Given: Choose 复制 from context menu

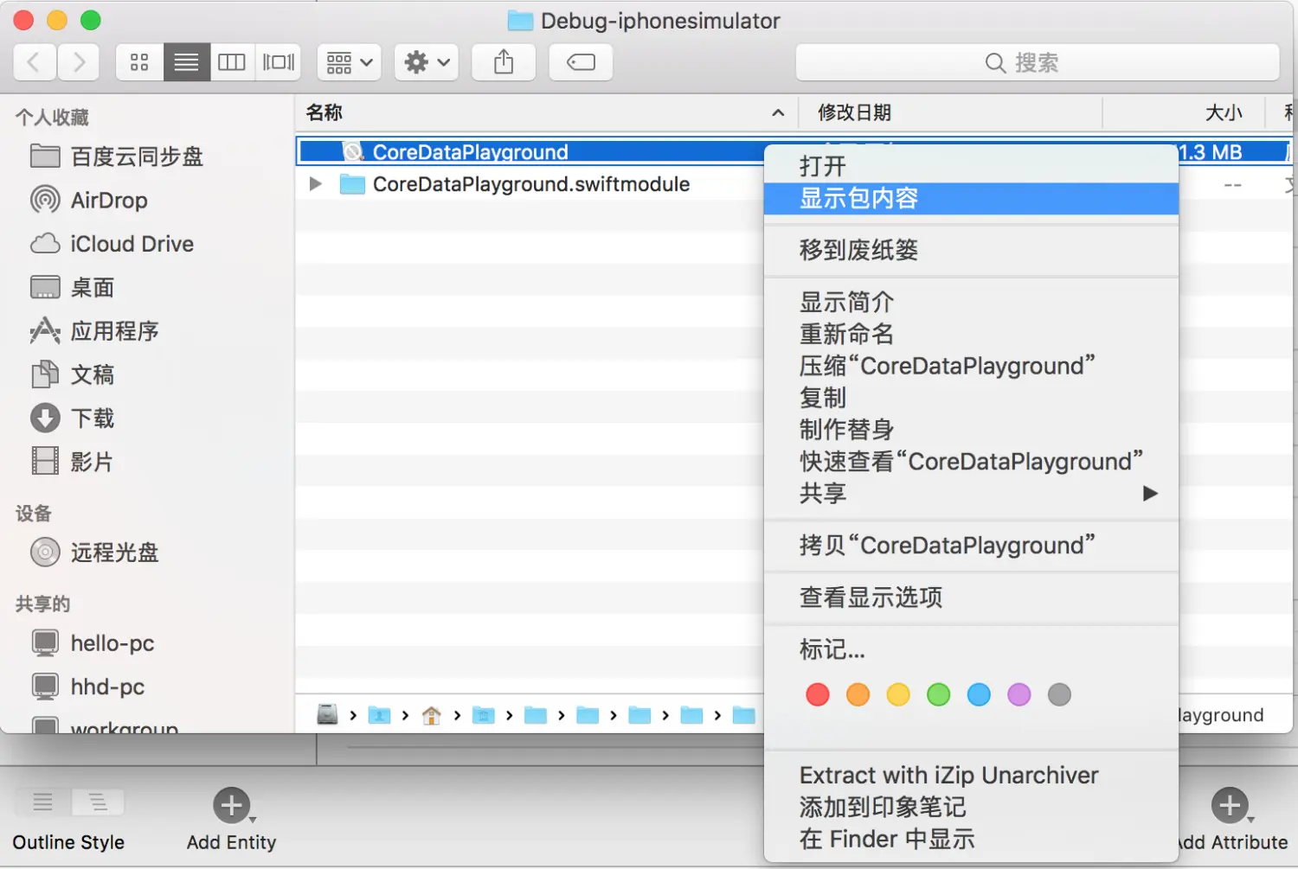Looking at the screenshot, I should (971, 398).
